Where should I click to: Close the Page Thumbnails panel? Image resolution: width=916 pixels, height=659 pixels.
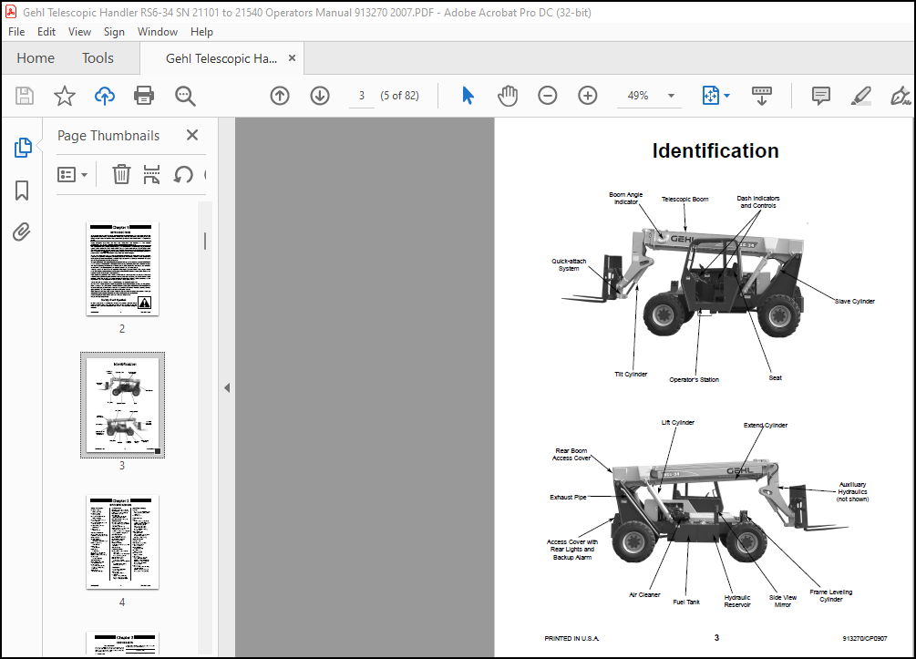pyautogui.click(x=192, y=135)
